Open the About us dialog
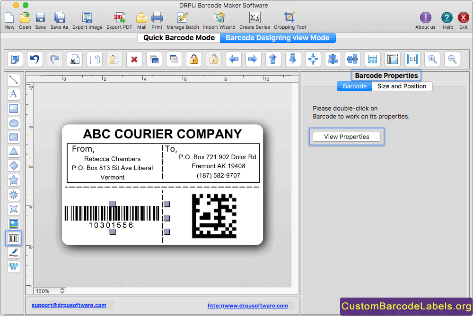Viewport: 473px width, 316px height. [x=425, y=20]
